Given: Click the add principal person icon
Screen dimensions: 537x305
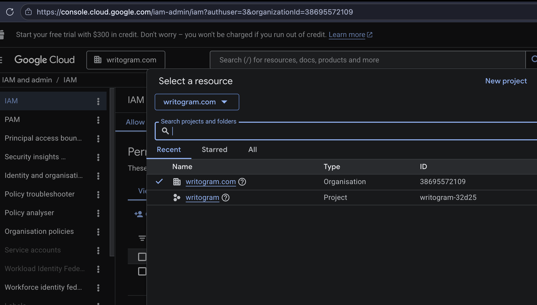Looking at the screenshot, I should pos(139,214).
